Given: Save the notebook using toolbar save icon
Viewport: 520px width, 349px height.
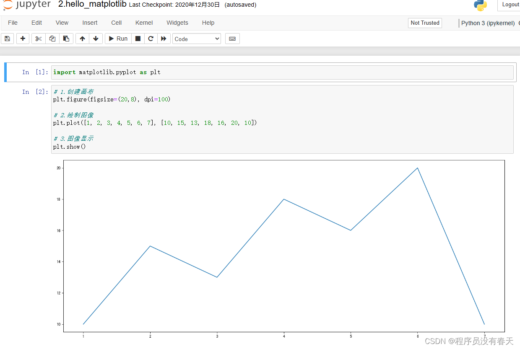Looking at the screenshot, I should coord(7,38).
